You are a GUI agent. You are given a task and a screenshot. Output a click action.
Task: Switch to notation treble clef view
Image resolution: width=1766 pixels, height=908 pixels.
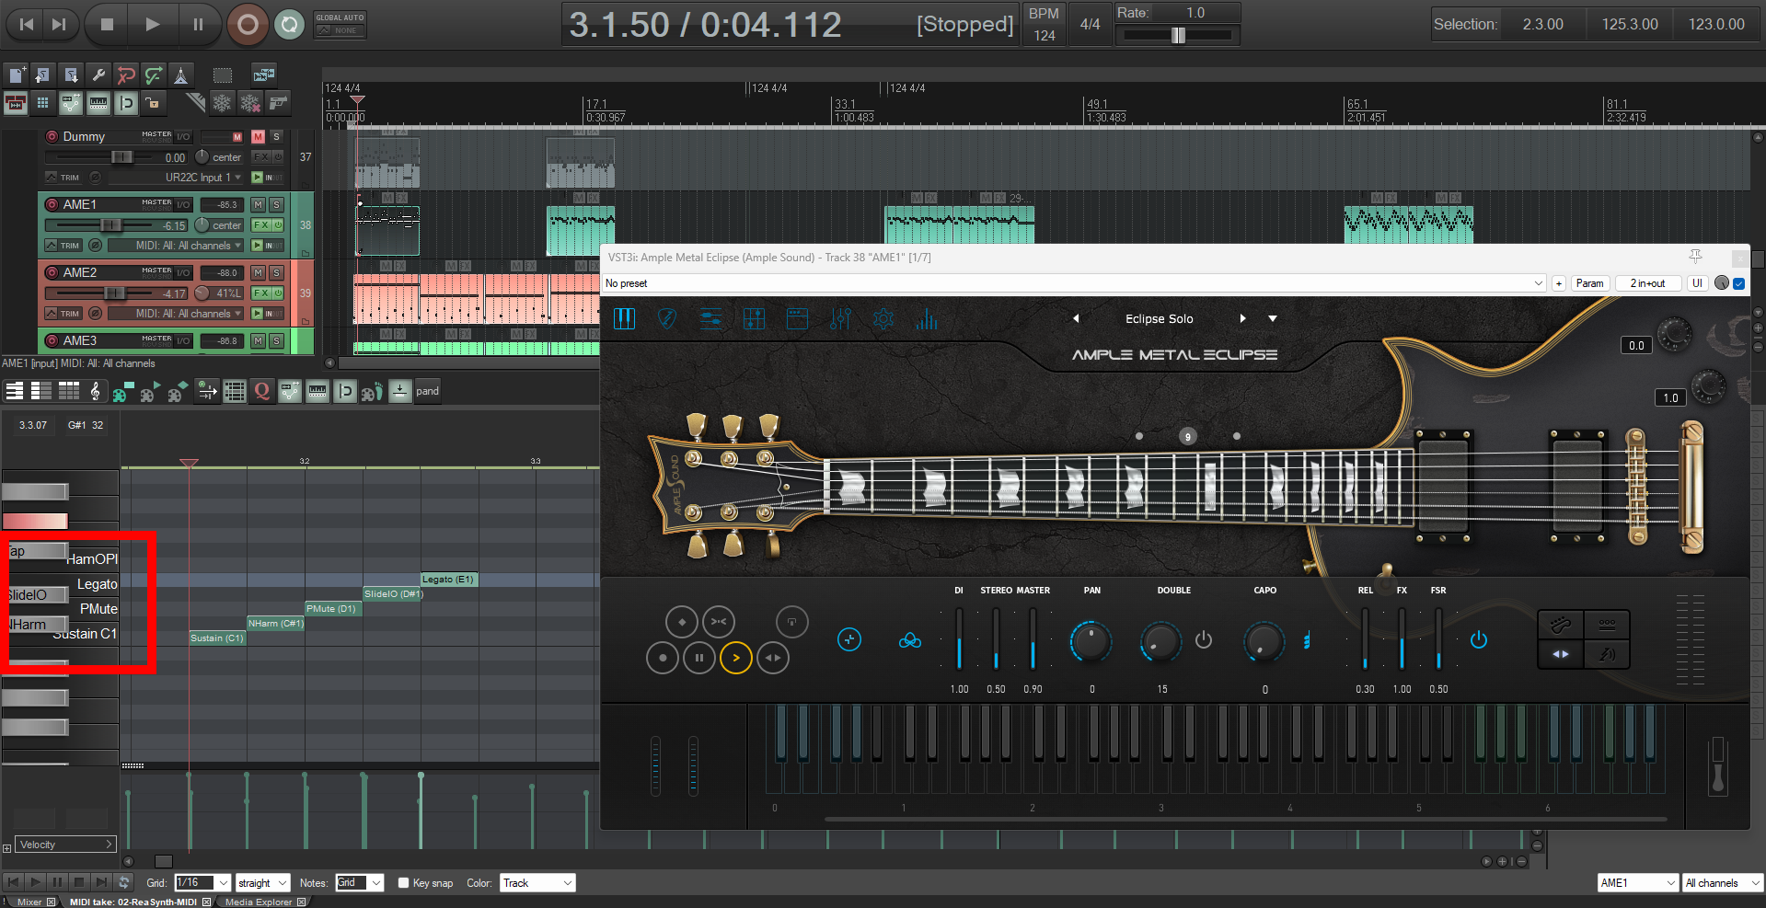coord(95,392)
